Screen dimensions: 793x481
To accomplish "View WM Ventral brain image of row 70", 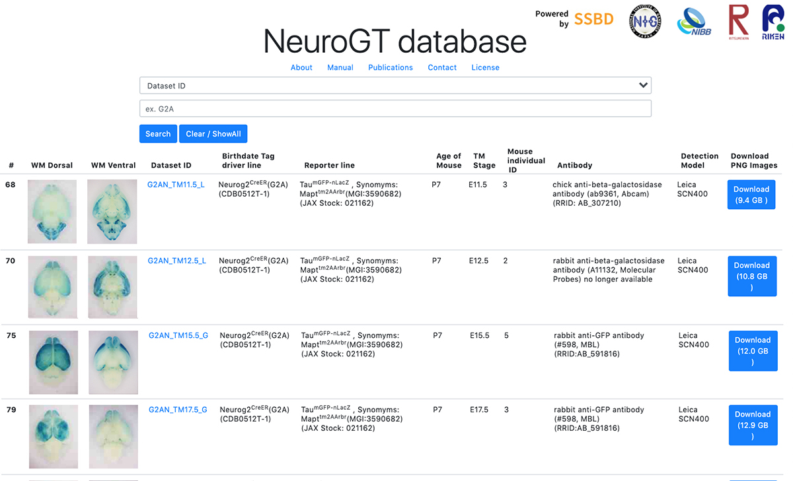I will pyautogui.click(x=113, y=287).
